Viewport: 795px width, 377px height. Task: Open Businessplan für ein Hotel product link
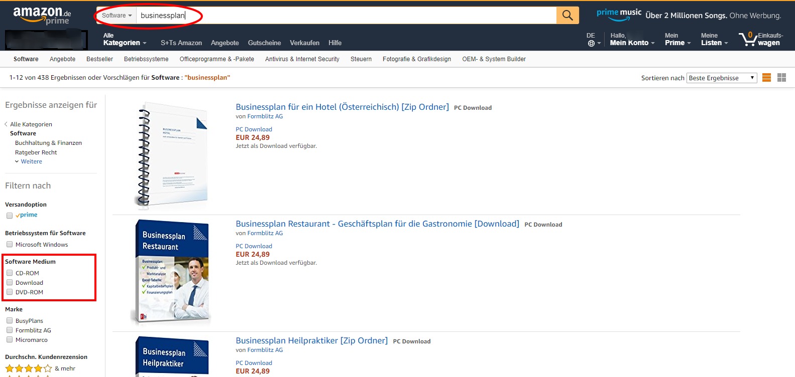pyautogui.click(x=342, y=107)
